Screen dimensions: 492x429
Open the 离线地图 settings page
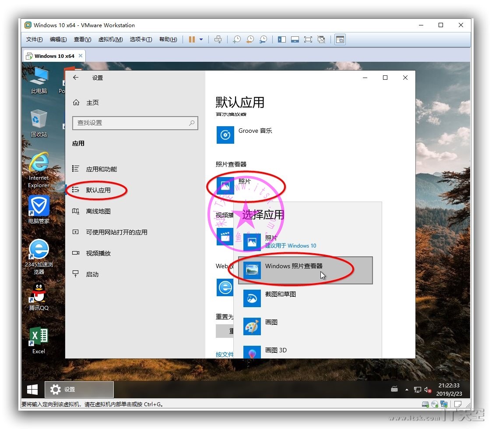[x=135, y=211]
